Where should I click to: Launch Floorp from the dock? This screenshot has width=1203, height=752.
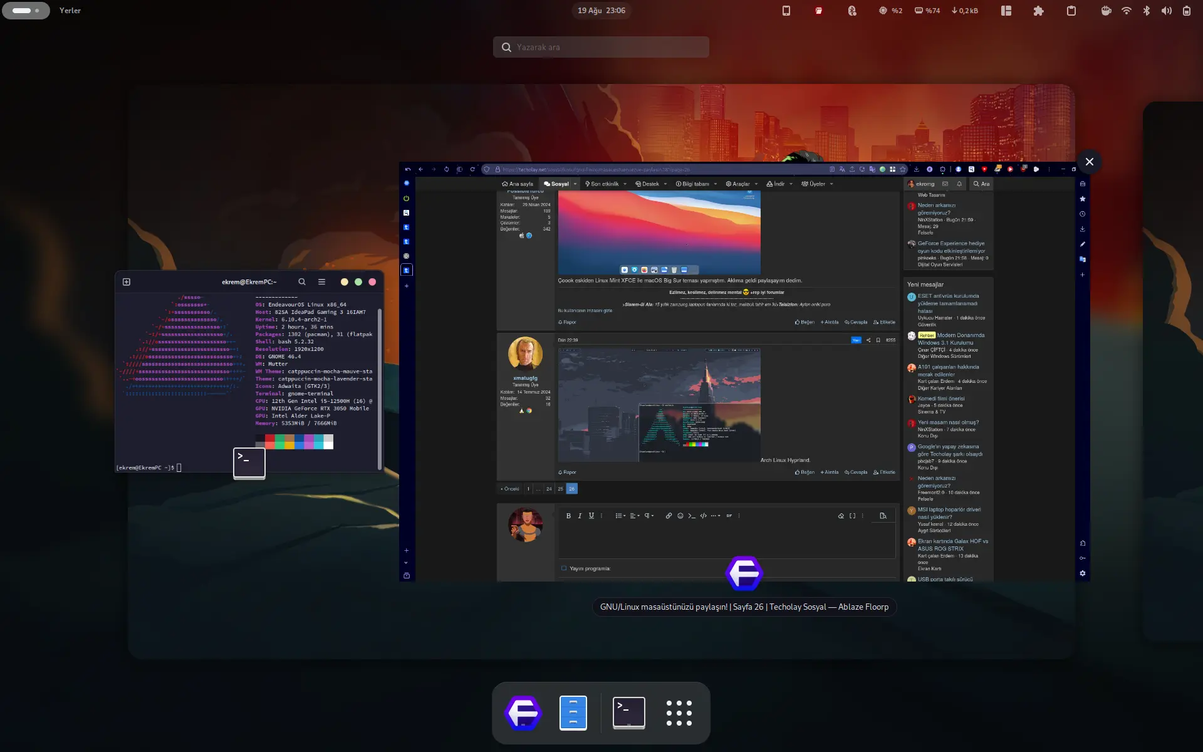pyautogui.click(x=523, y=713)
